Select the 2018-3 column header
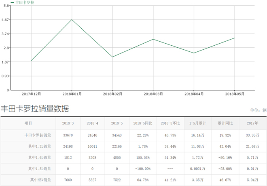The image size is (267, 186). pos(68,123)
